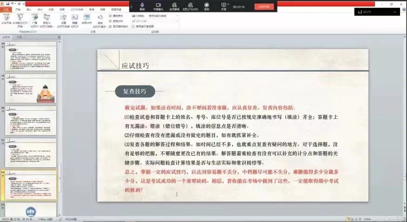407x222 pixels.
Task: Click the Hide Slide (隐藏幻灯片) icon
Action: (x=74, y=18)
